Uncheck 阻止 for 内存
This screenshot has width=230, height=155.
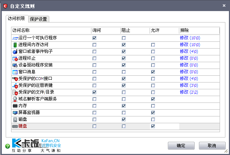click(124, 106)
